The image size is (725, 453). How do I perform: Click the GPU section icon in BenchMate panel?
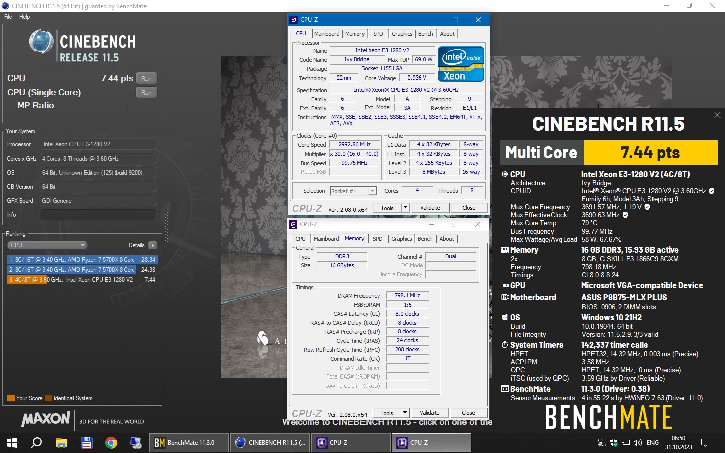(x=505, y=285)
